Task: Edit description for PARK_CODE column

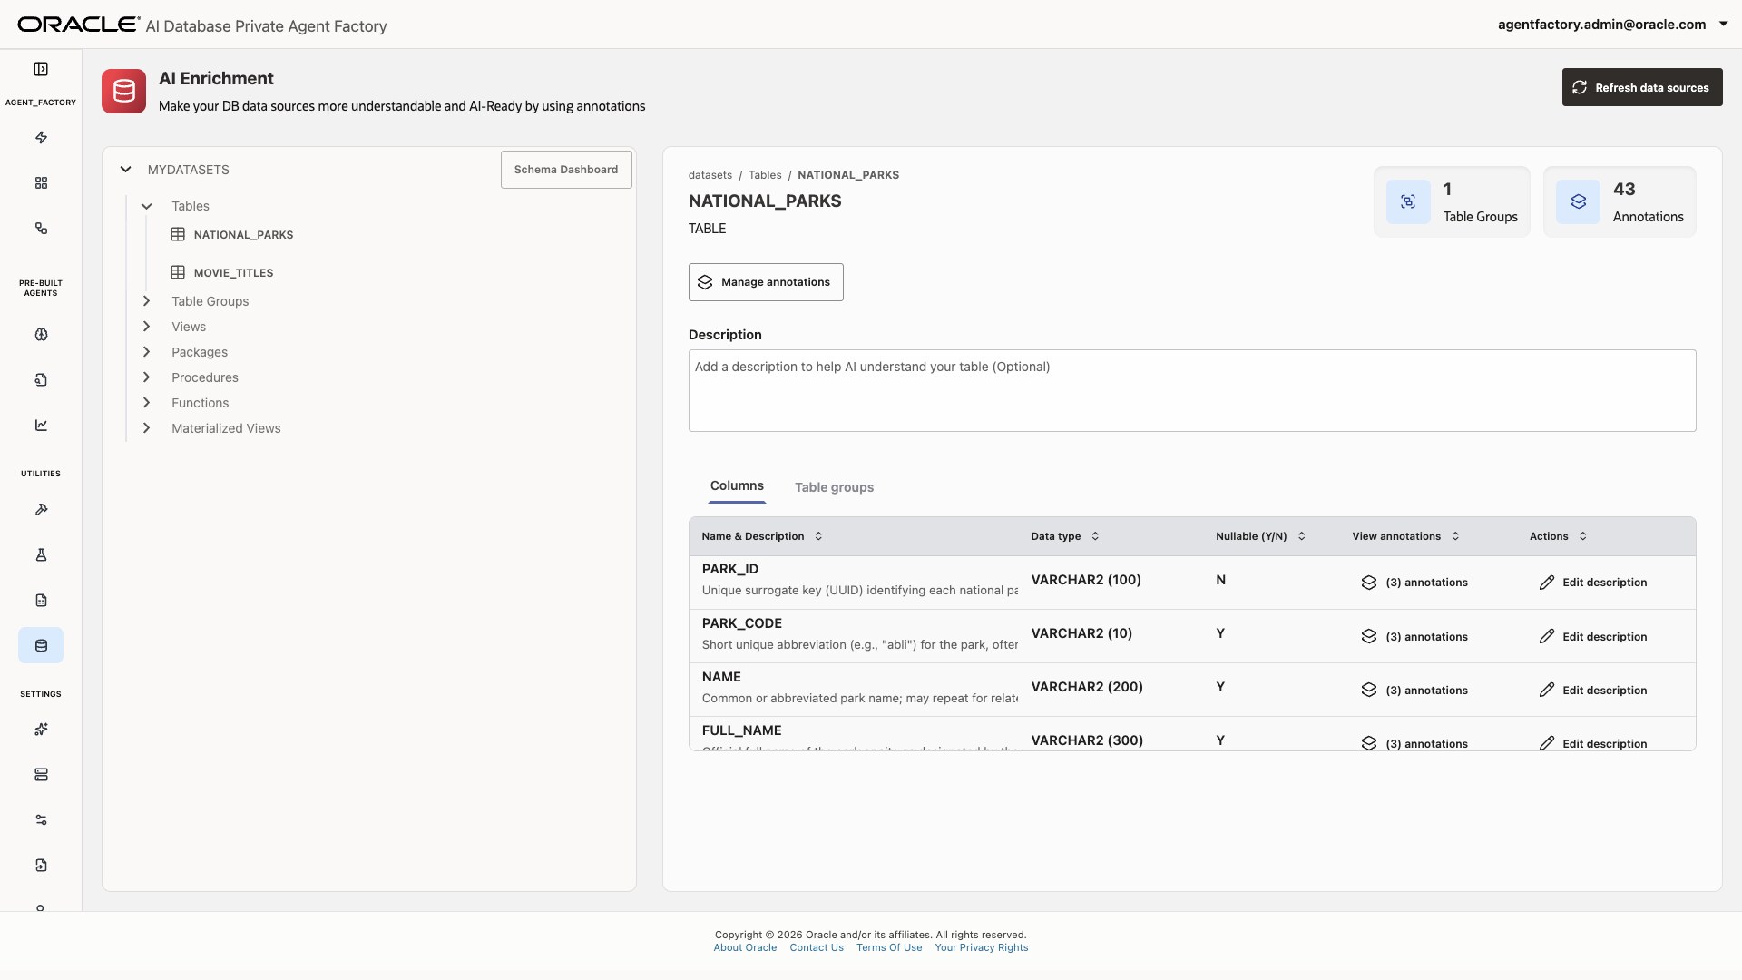Action: (1593, 637)
